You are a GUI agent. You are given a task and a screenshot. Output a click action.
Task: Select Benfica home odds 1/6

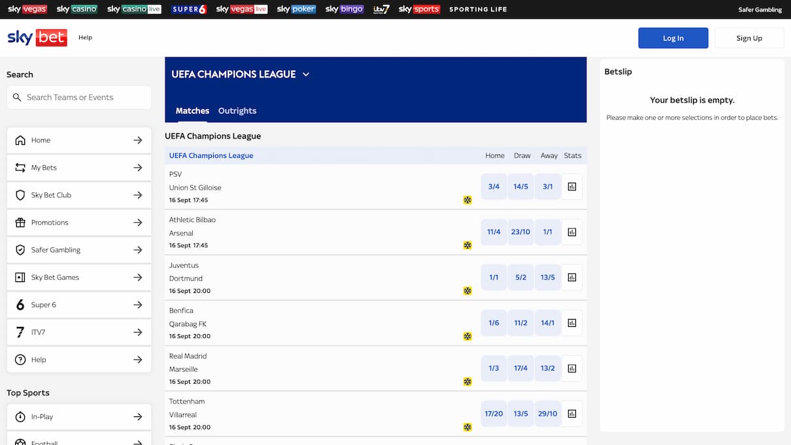(494, 322)
